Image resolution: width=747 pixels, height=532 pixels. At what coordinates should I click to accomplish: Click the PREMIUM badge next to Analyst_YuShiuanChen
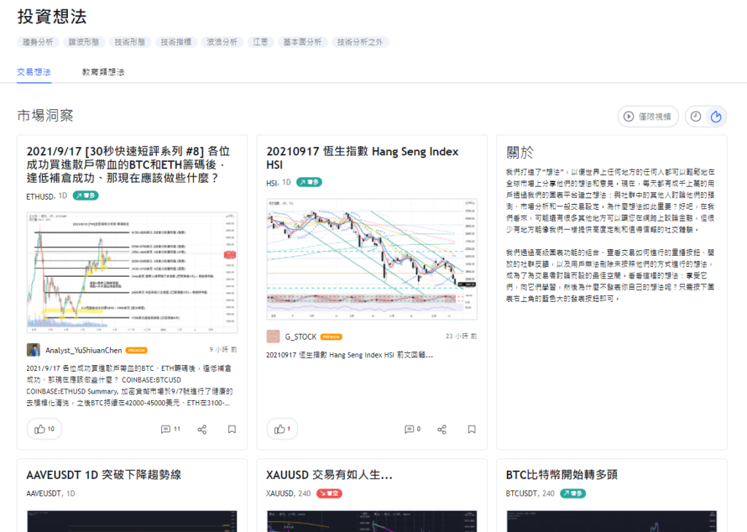tap(136, 351)
